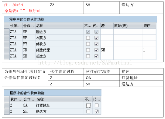The height and width of the screenshot is (119, 165).
Task: Select the row selector for ZTA SH row
Action: tap(7, 56)
